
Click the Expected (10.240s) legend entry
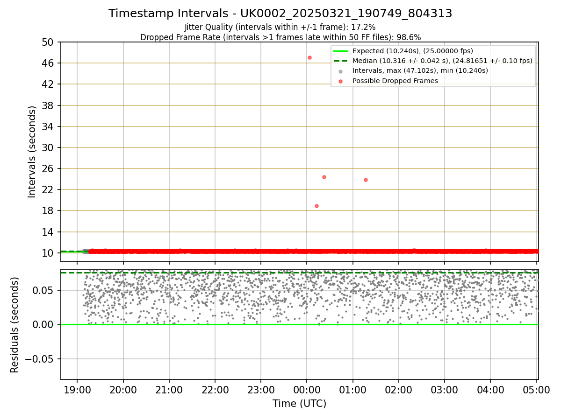pyautogui.click(x=413, y=51)
